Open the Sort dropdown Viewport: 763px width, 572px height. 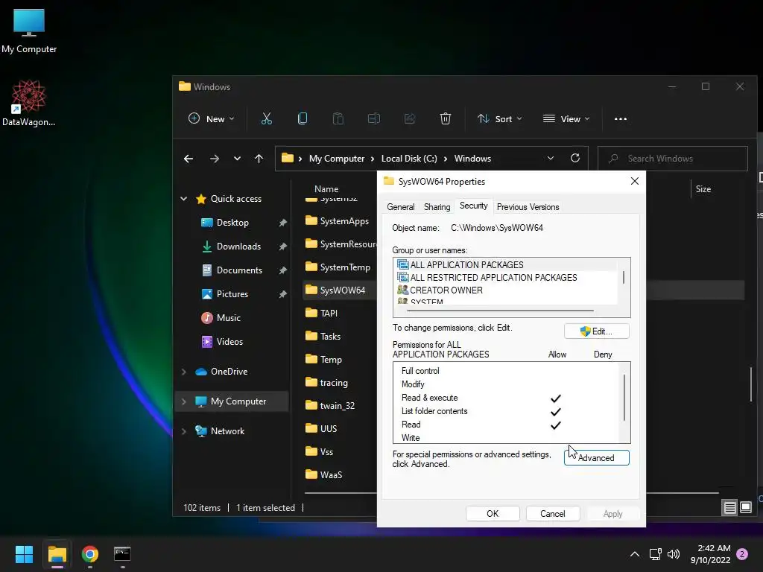pos(500,118)
